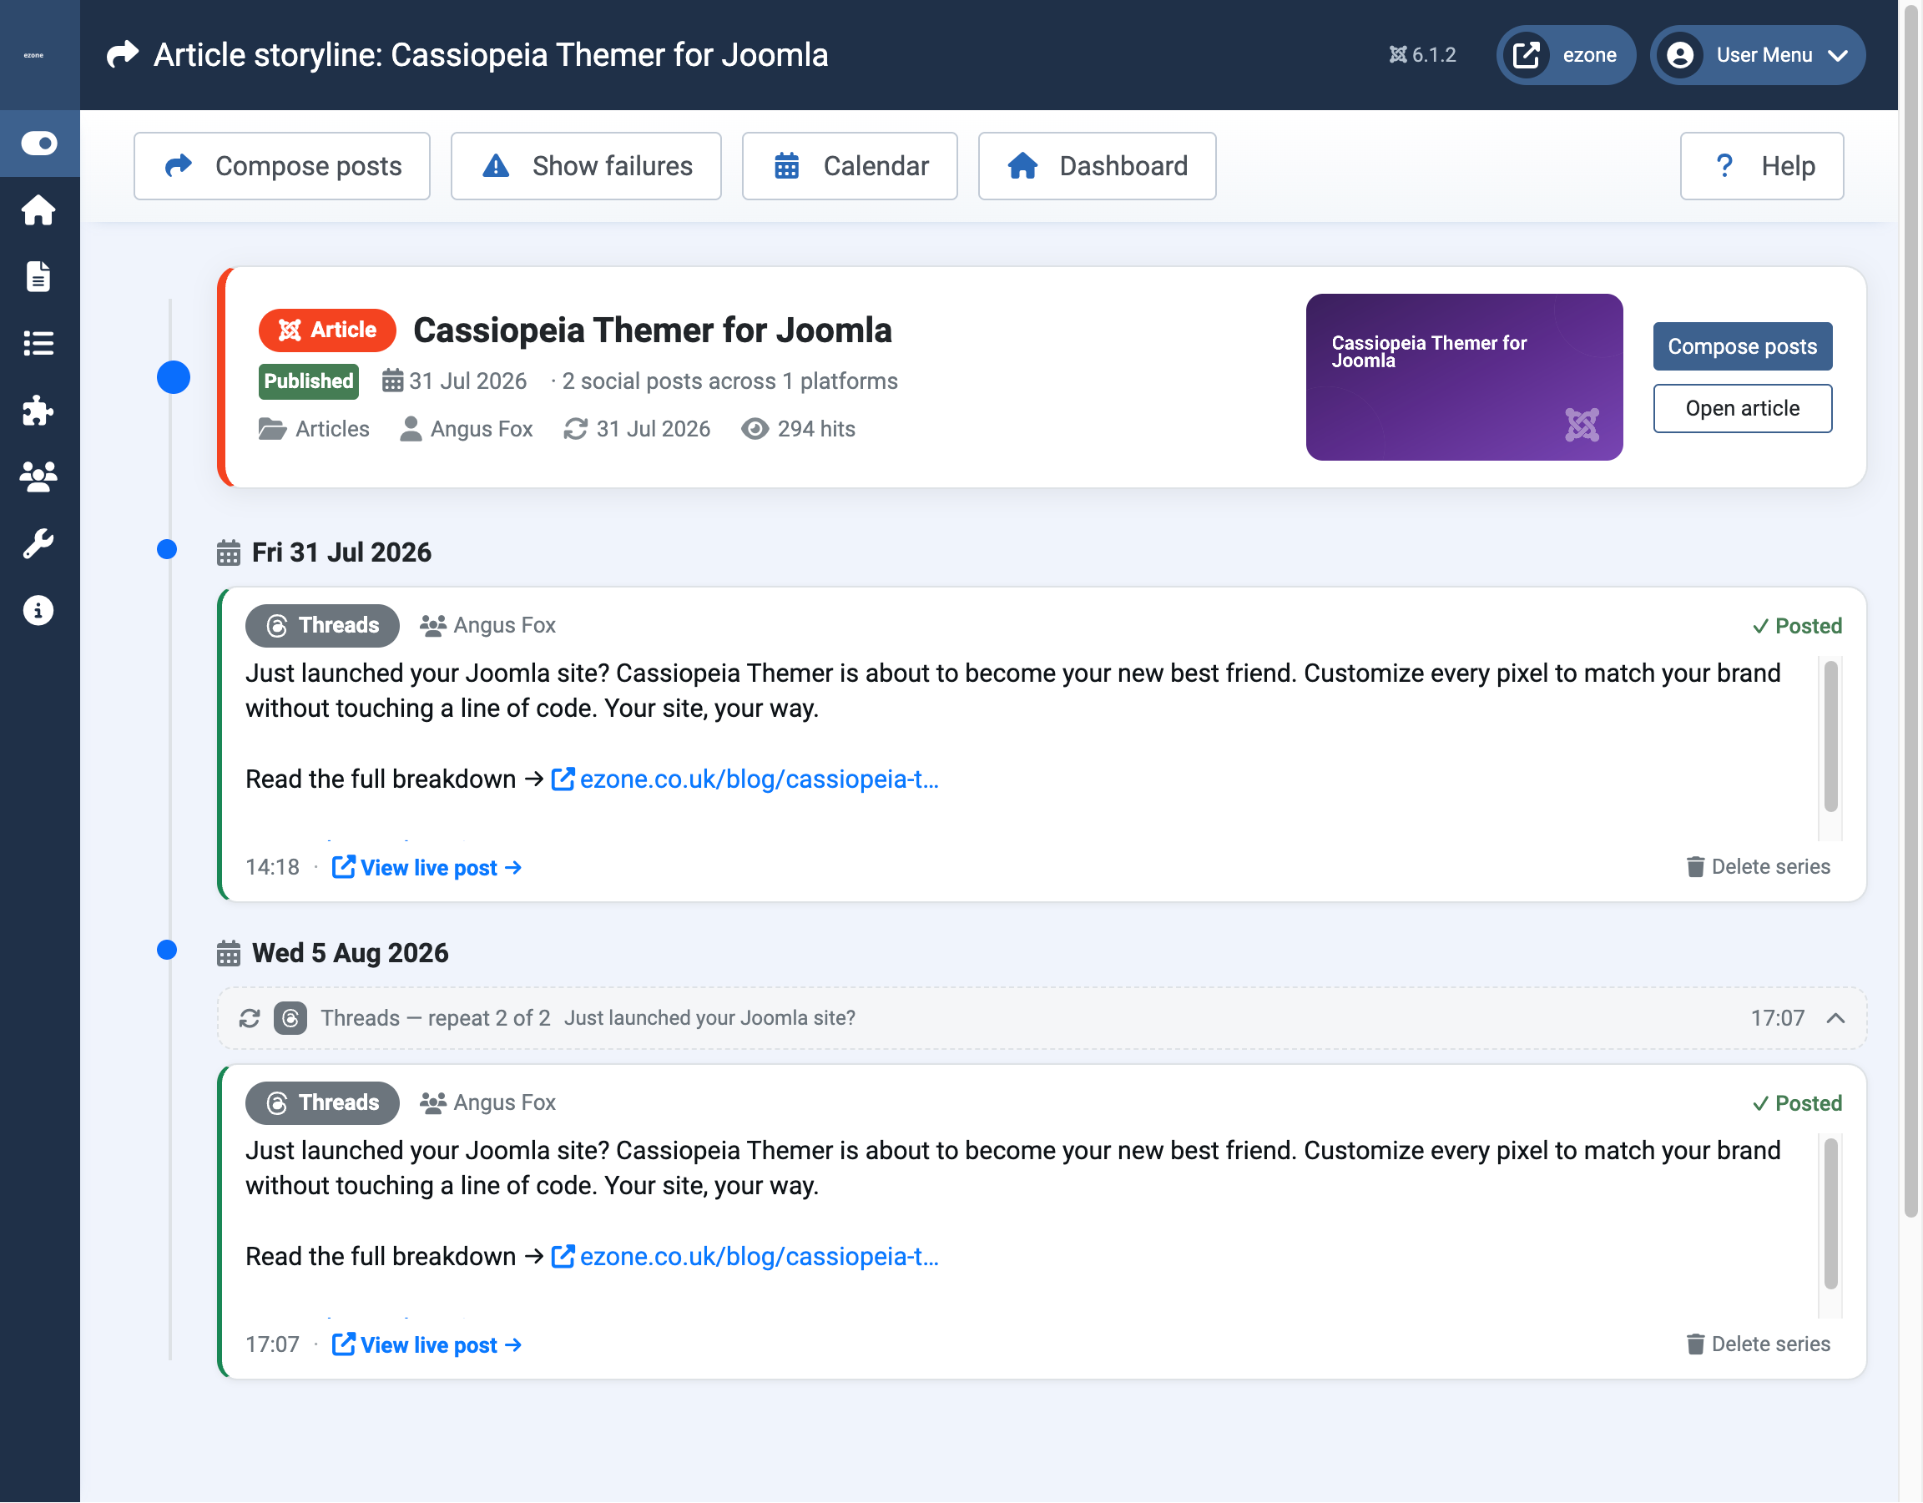Click the purple Cassiopeia Themer article thumbnail
This screenshot has height=1503, width=1923.
(x=1464, y=377)
